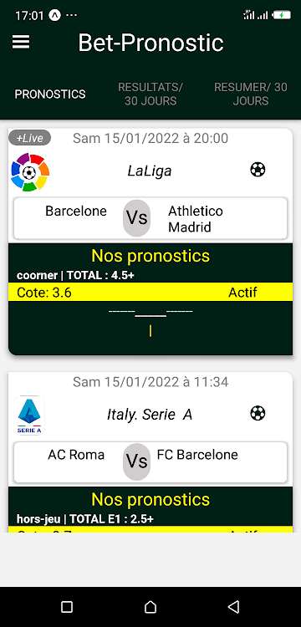Open the hamburger menu
Viewport: 301px width, 627px height.
pos(21,42)
